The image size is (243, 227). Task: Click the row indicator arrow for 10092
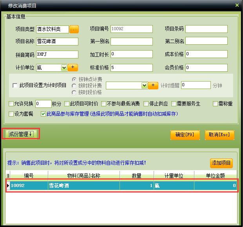pos(8,185)
